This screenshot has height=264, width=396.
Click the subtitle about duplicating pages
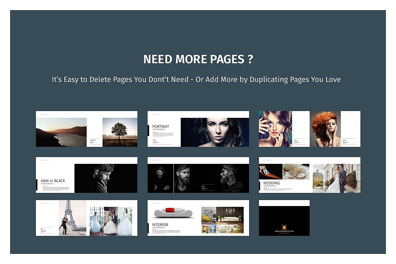(196, 80)
